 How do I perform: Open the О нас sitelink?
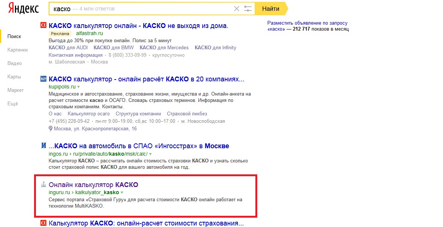click(55, 114)
